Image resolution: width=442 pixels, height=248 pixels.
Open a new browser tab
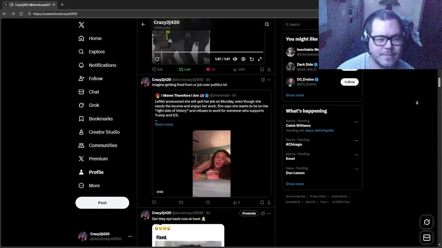[x=62, y=4]
